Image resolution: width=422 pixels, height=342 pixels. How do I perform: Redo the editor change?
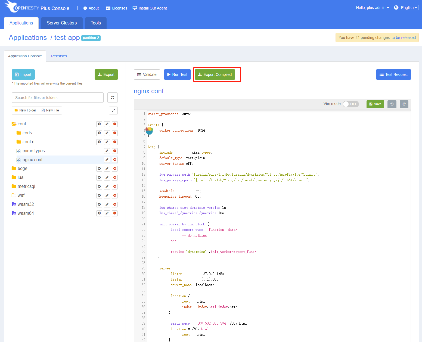pyautogui.click(x=404, y=104)
